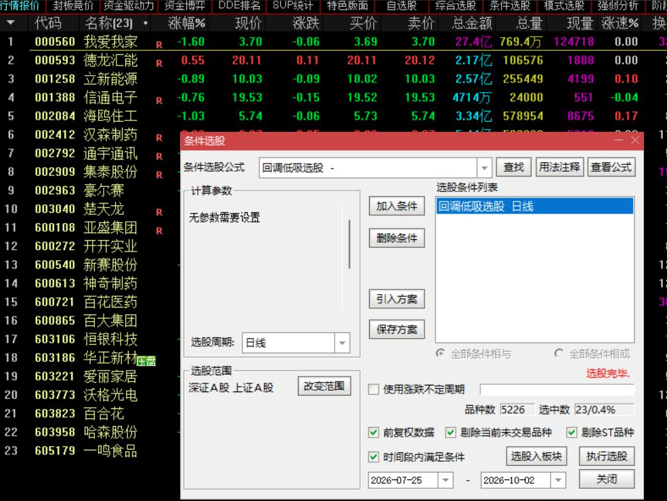
Task: Open the 资金博弈 tab
Action: click(x=185, y=6)
